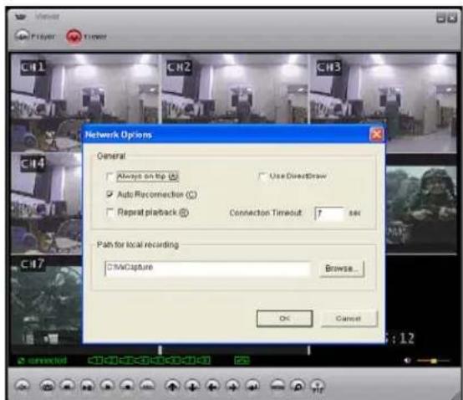Confirm the Network Options with OK
This screenshot has width=463, height=400.
click(x=284, y=318)
